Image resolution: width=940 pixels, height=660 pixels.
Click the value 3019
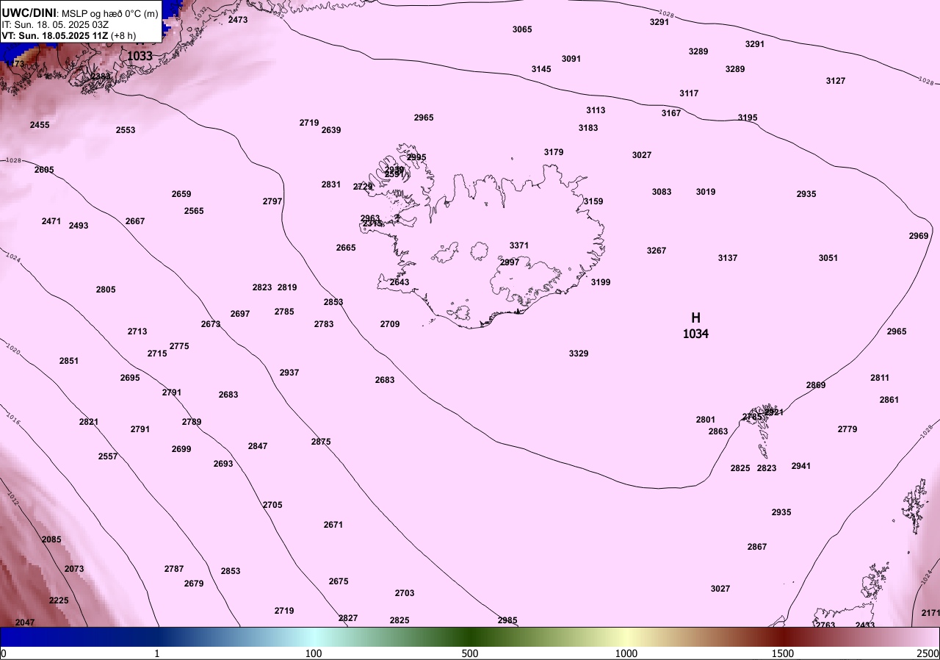coord(706,192)
